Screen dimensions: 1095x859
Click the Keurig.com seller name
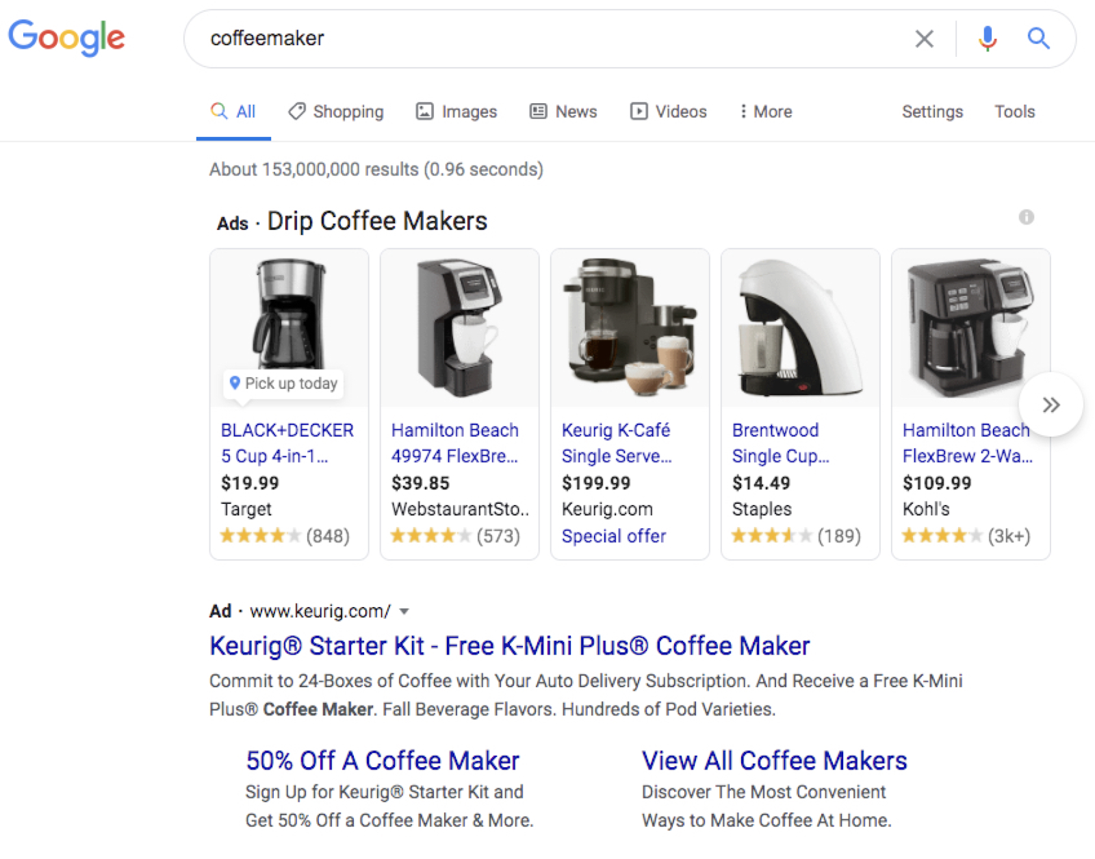tap(607, 509)
